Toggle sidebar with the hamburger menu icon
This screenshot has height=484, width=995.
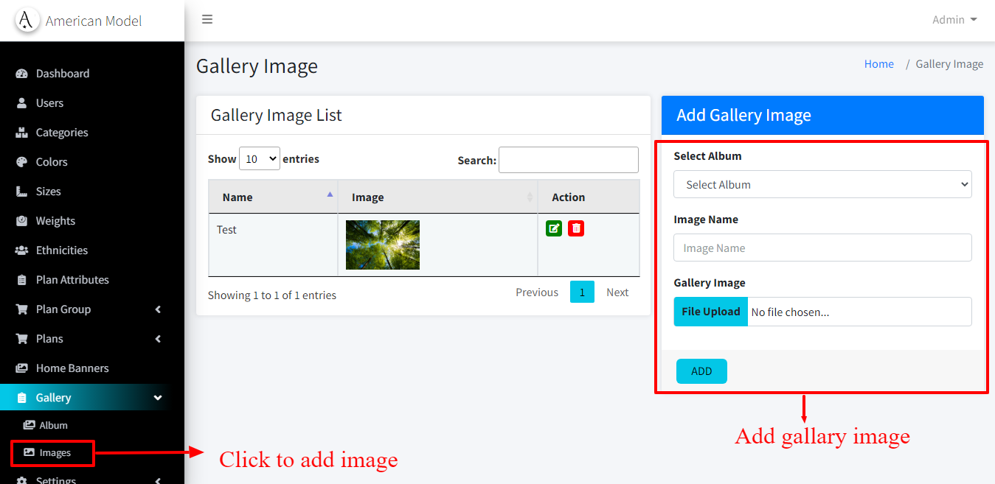(207, 19)
